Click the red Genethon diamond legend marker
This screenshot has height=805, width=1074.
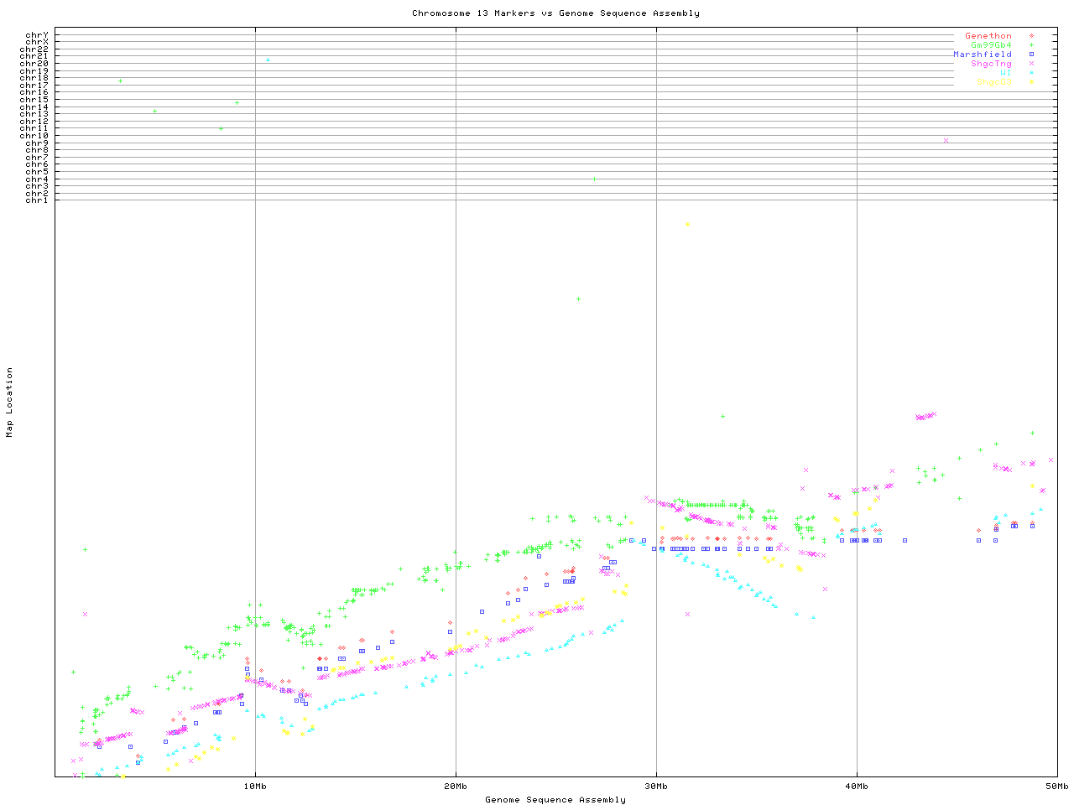tap(1031, 36)
